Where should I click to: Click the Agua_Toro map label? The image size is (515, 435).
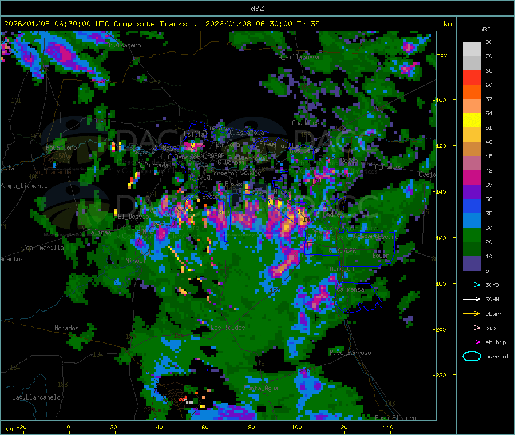[x=61, y=147]
